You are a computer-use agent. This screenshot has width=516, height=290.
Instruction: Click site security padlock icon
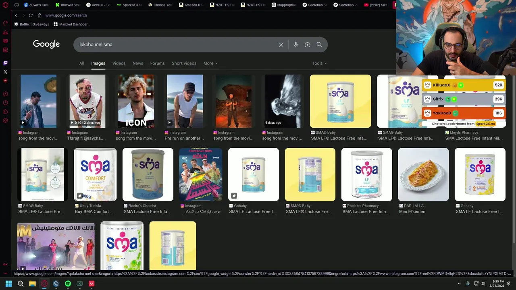pyautogui.click(x=40, y=15)
